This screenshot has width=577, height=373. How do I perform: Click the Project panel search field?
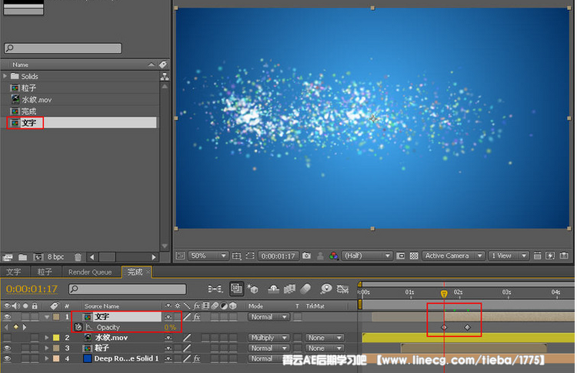tap(63, 48)
